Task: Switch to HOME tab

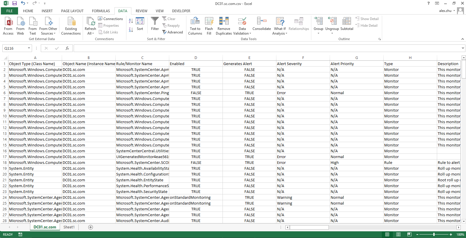Action: (x=28, y=11)
